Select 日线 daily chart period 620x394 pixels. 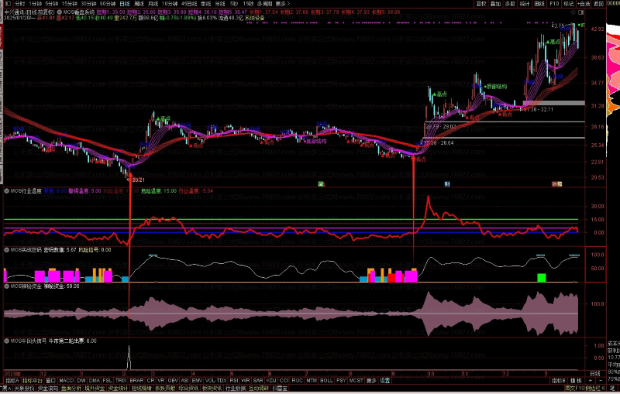click(x=125, y=4)
